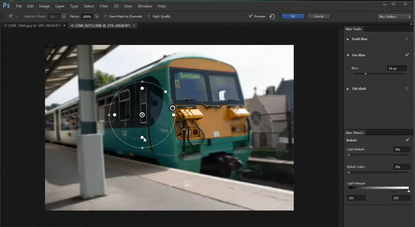
Task: Click the iris blur center pin
Action: tap(142, 115)
